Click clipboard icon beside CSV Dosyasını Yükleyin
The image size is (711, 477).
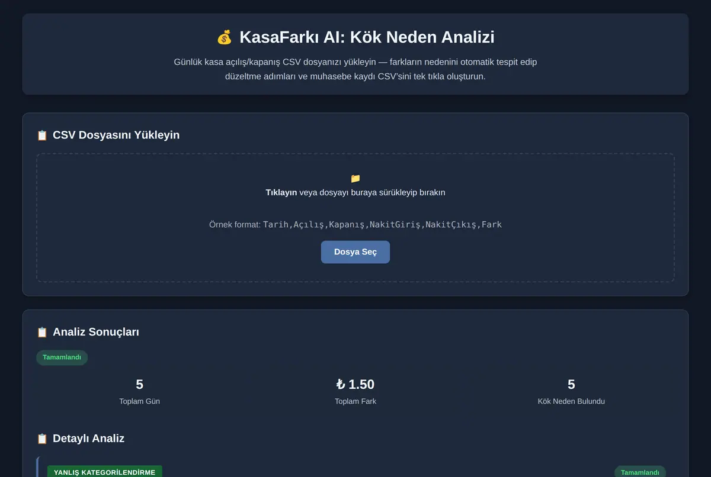[x=42, y=135]
